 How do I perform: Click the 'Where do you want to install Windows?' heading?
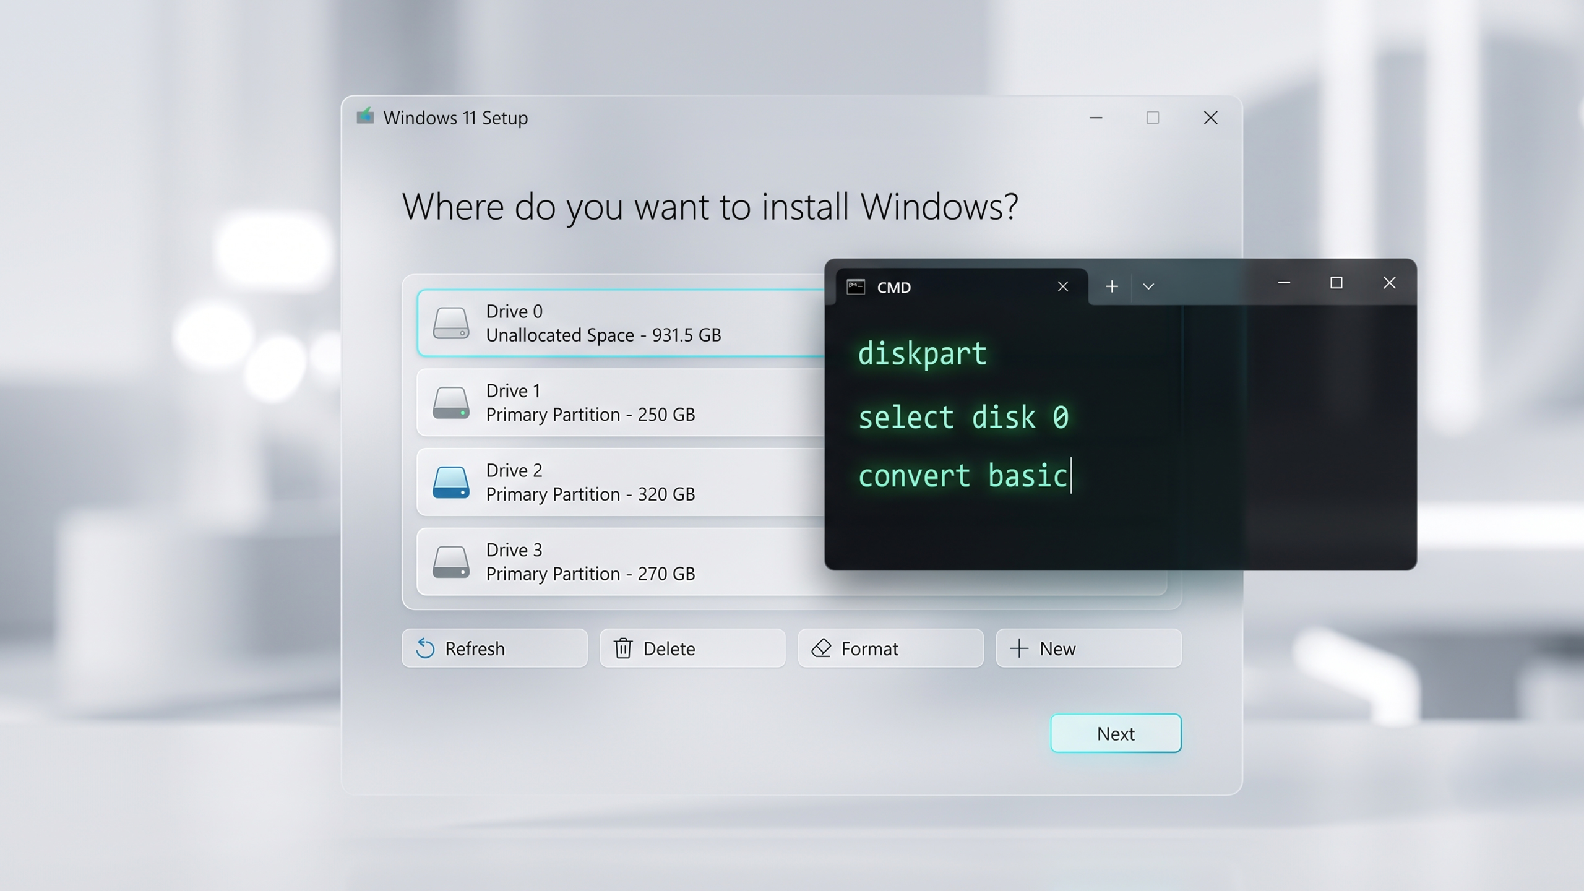click(710, 207)
